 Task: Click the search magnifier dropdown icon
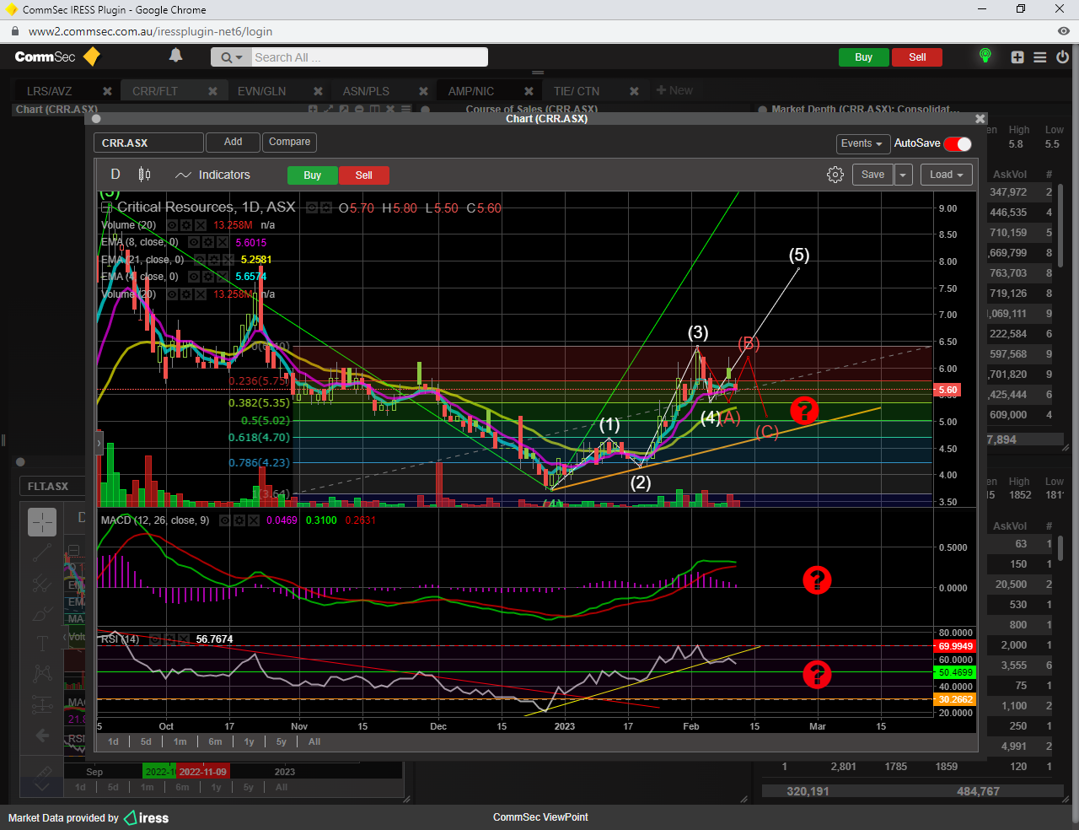(x=231, y=57)
